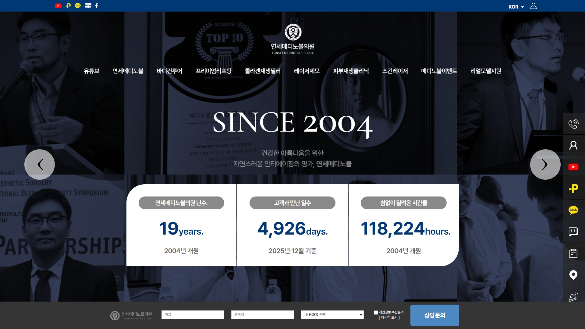Click the 연세메디노블의원 년수 pill label
The width and height of the screenshot is (585, 329).
181,203
